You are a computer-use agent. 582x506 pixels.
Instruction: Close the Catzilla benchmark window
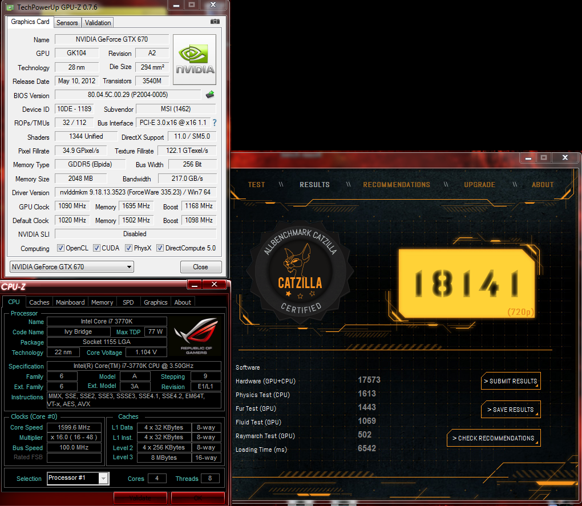[x=565, y=157]
